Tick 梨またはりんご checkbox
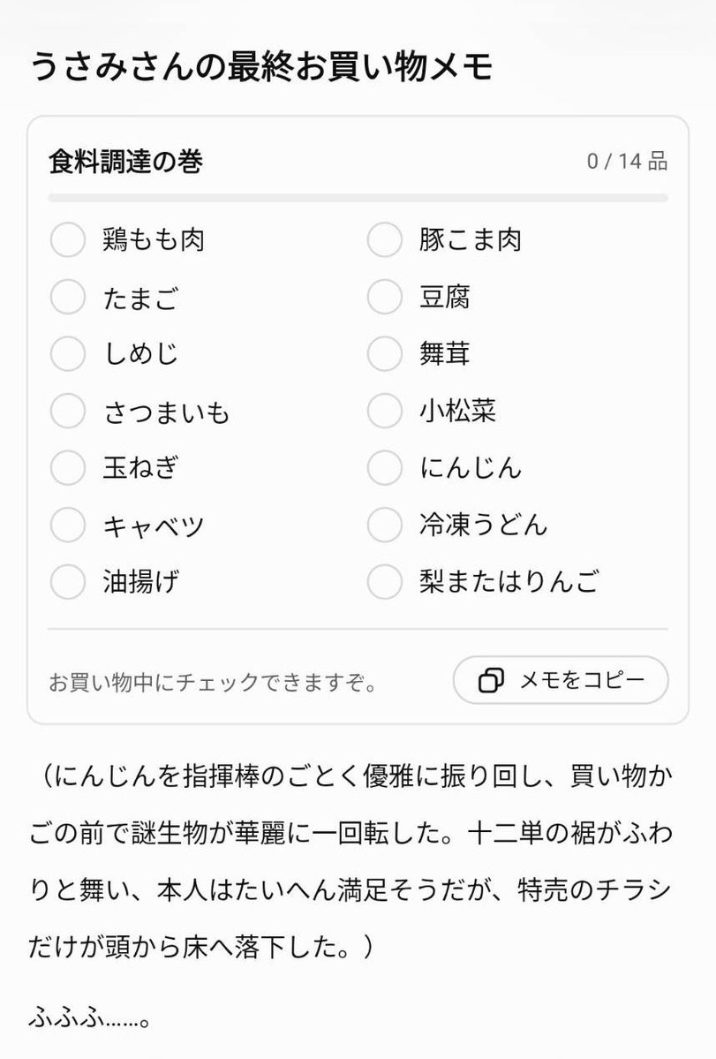 coord(385,581)
